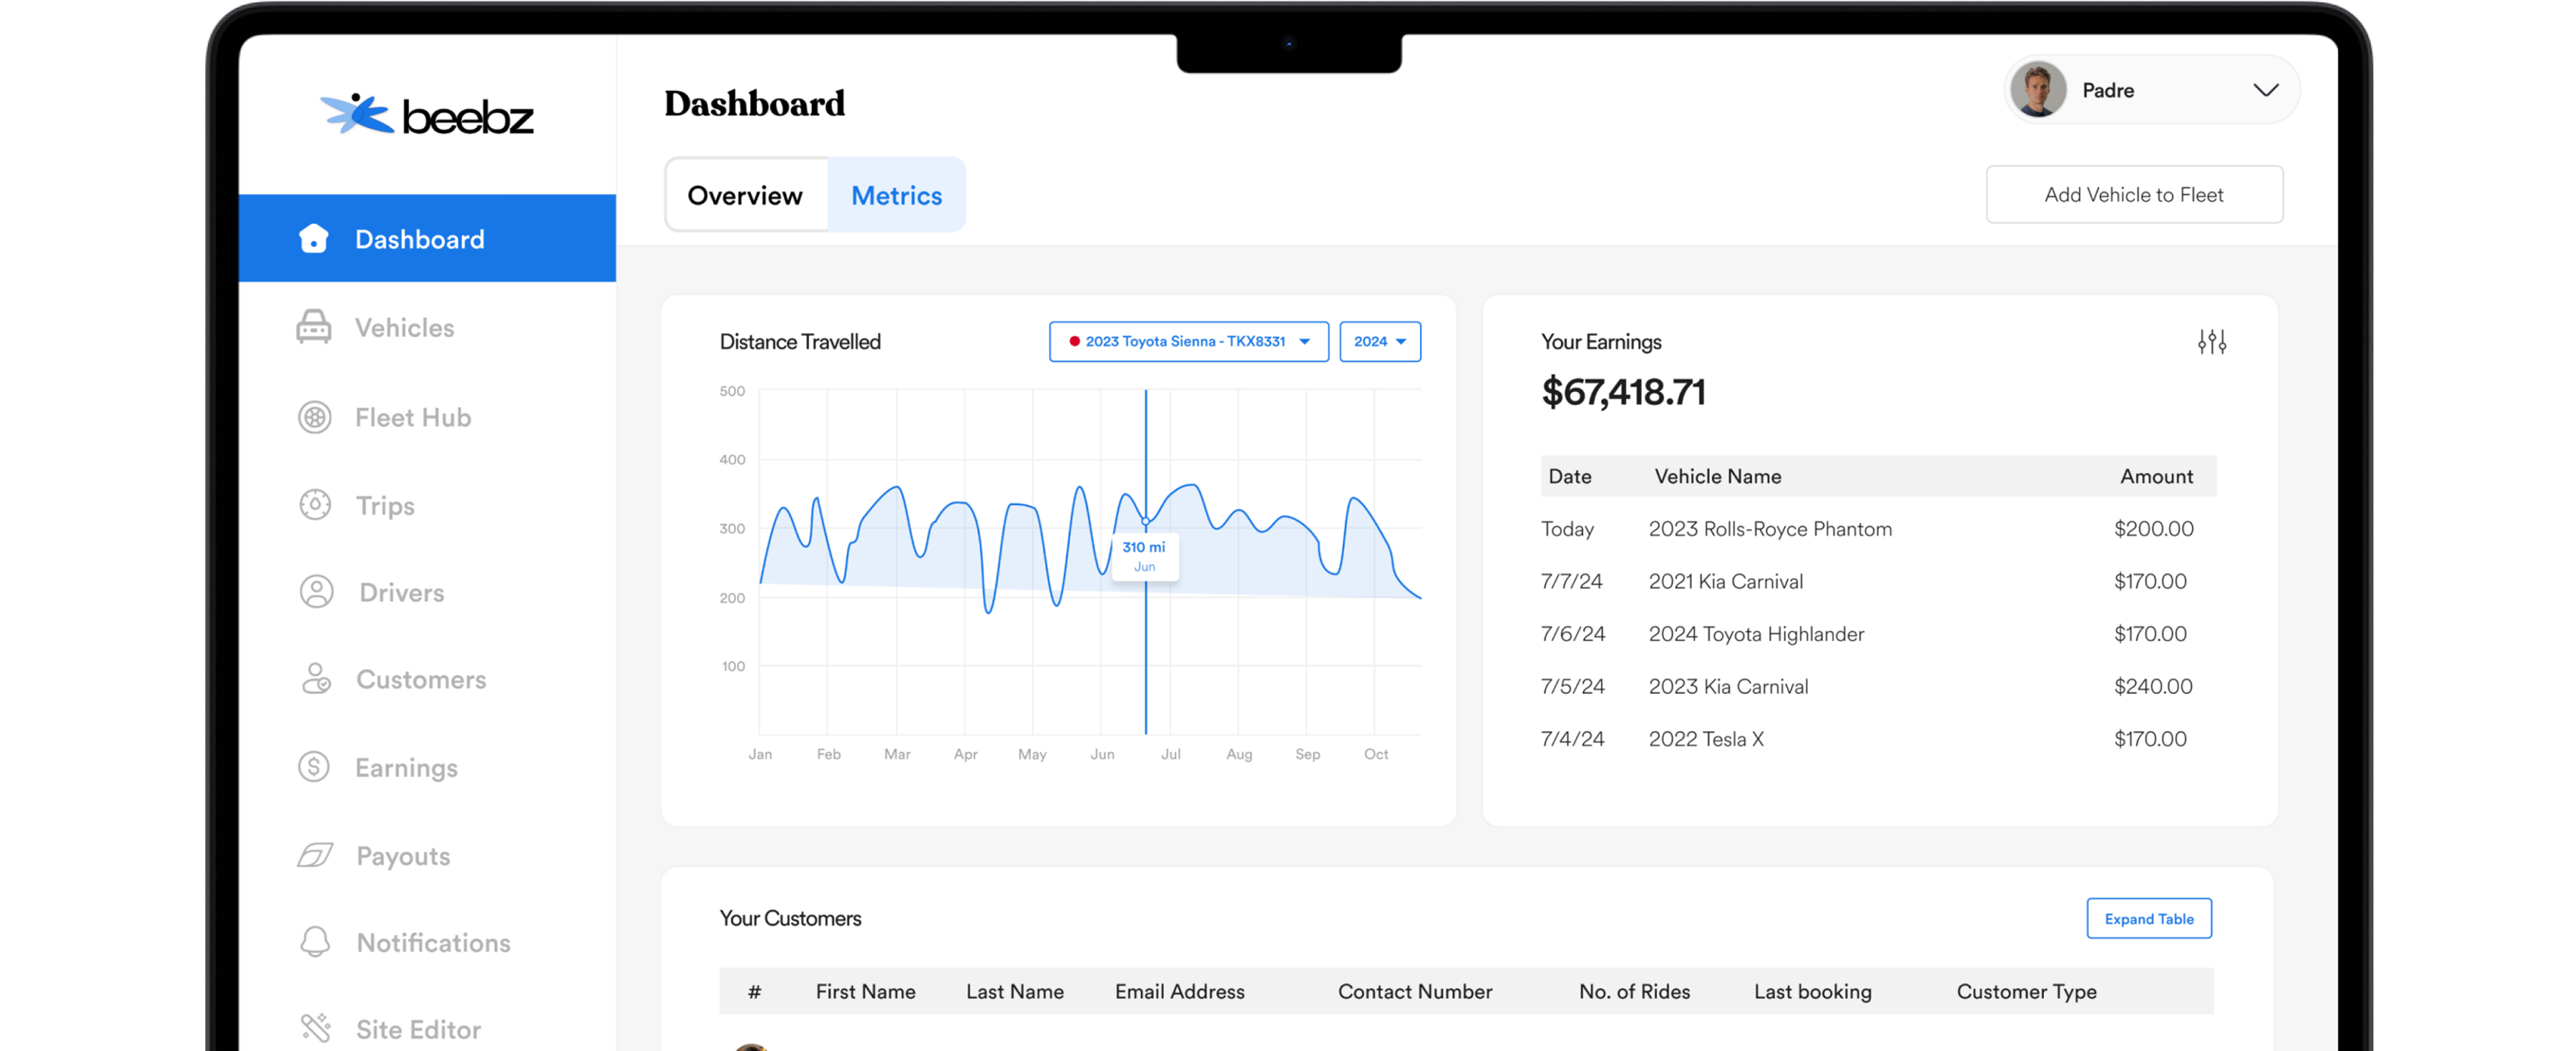Viewport: 2576px width, 1051px height.
Task: Click the Customer Type column header
Action: click(x=2026, y=991)
